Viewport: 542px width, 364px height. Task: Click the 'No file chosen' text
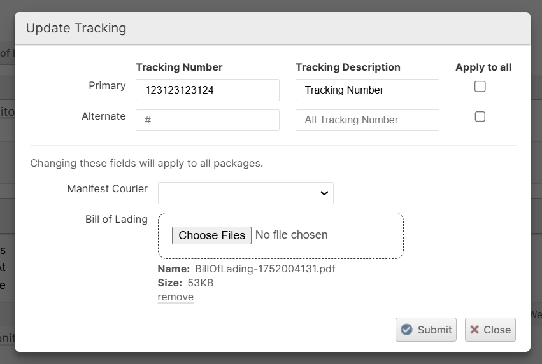[292, 235]
